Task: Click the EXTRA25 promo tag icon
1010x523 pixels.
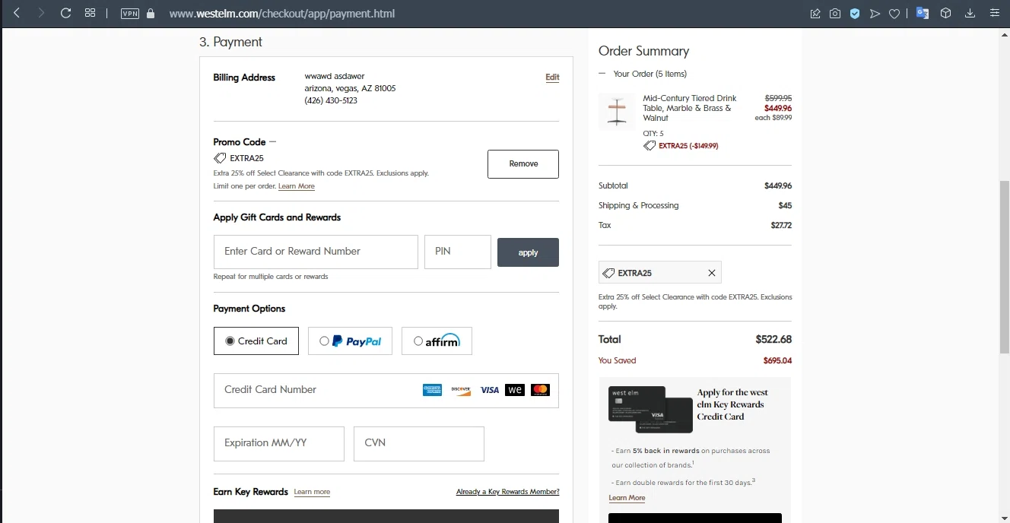Action: tap(220, 158)
